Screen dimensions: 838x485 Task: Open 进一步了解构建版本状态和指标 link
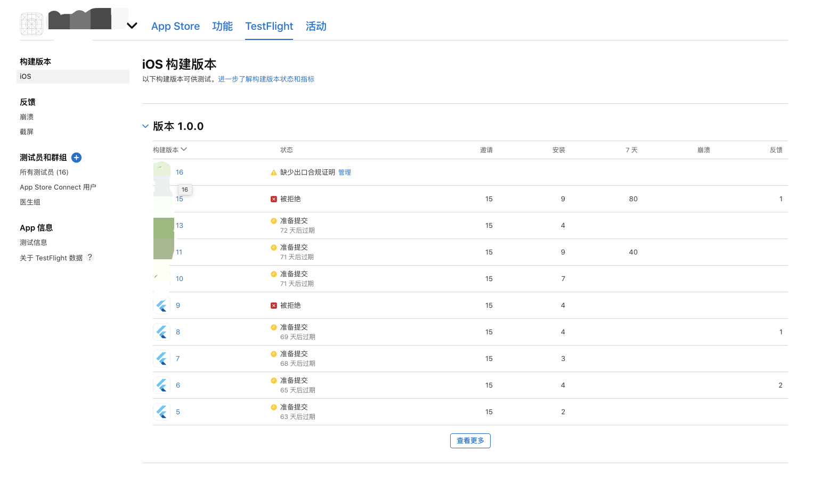point(266,79)
